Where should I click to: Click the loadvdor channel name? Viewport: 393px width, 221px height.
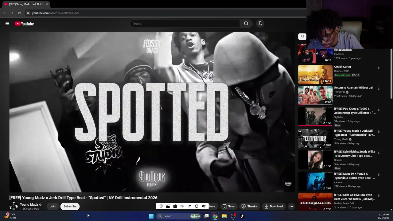(339, 54)
